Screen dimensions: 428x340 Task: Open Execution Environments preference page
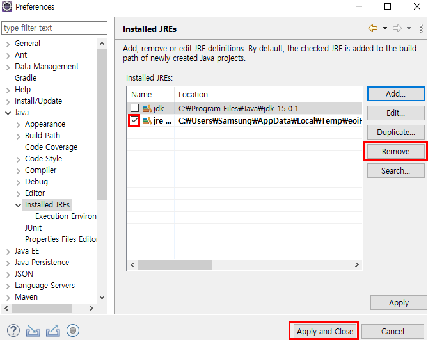[x=66, y=216]
